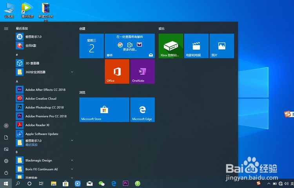294x188 pixels.
Task: Click the 浏览 tile group heading
Action: pyautogui.click(x=82, y=92)
